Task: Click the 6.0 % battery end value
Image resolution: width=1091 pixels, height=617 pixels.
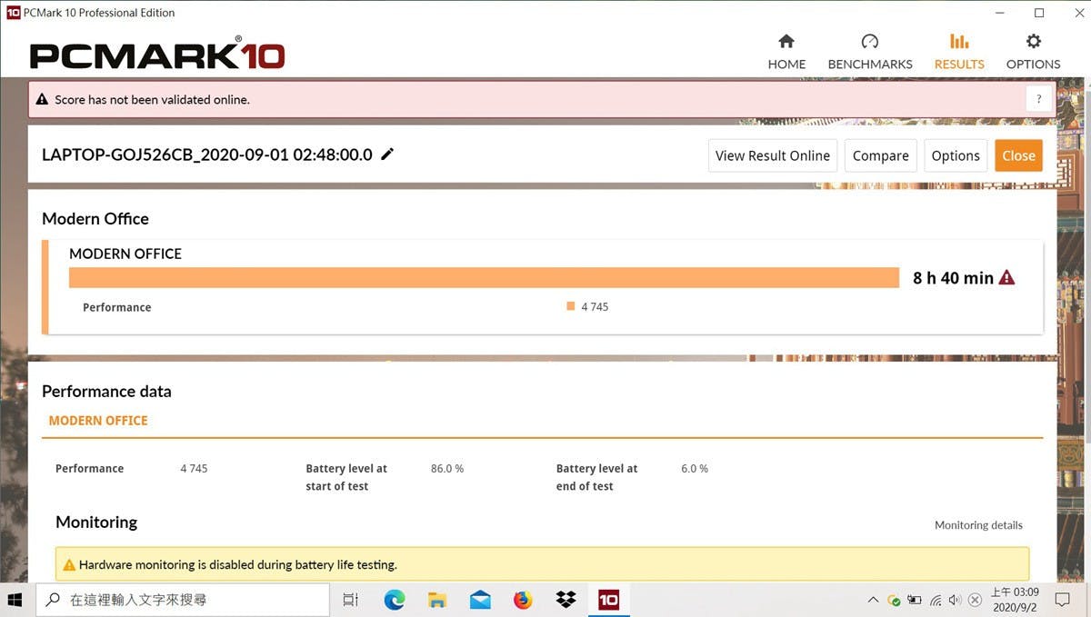Action: (x=695, y=469)
